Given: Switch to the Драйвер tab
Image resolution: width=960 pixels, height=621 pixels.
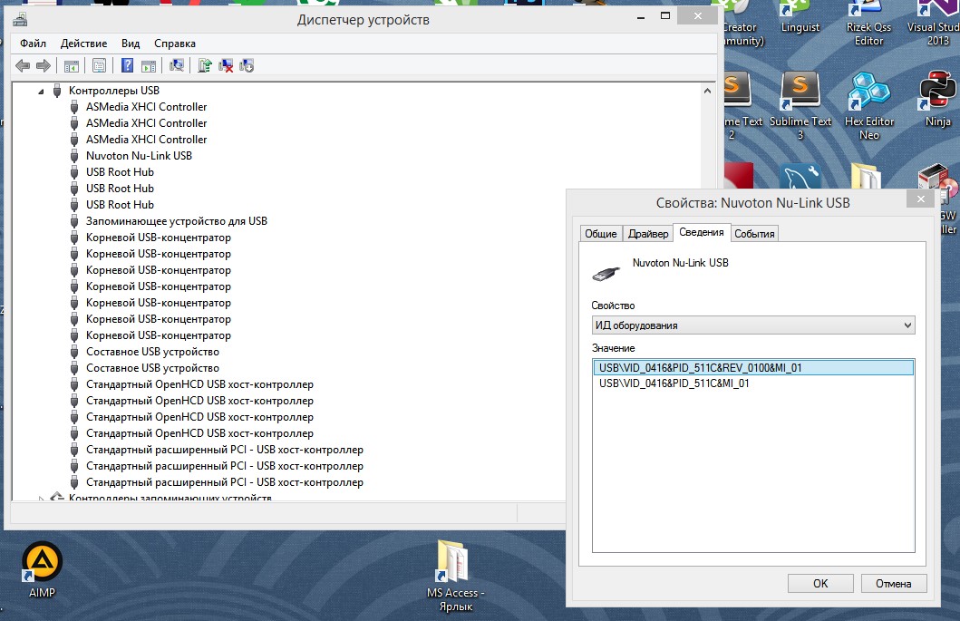Looking at the screenshot, I should [x=648, y=233].
